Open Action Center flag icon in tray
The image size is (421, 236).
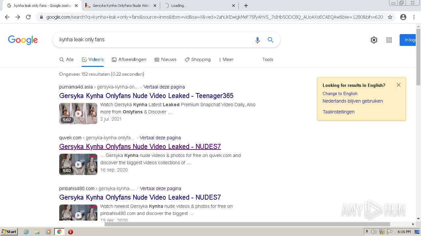pyautogui.click(x=390, y=232)
